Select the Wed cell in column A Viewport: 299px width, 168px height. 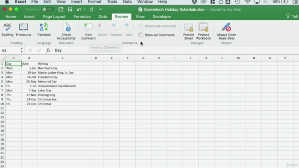click(x=14, y=68)
